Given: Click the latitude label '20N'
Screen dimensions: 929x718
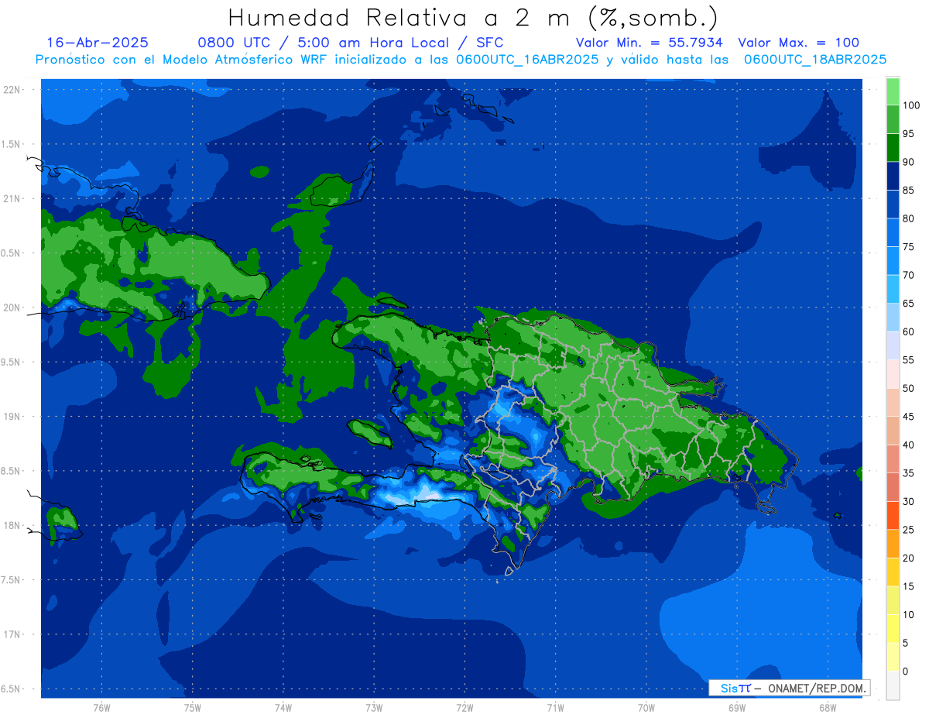Looking at the screenshot, I should click(12, 307).
